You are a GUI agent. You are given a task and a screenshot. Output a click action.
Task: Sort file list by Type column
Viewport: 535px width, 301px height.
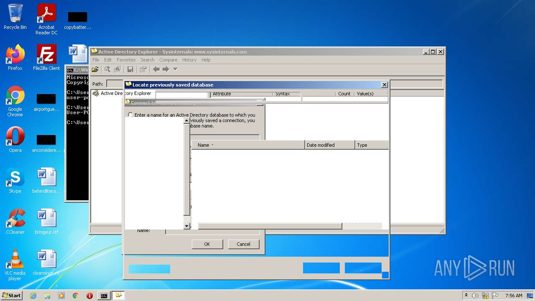tap(372, 145)
